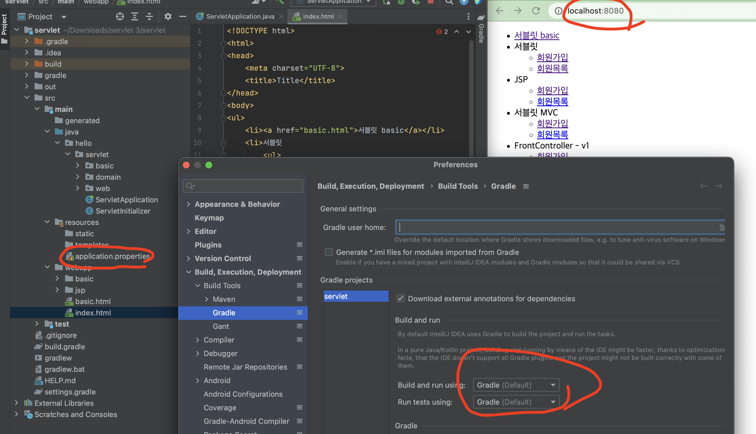Image resolution: width=756 pixels, height=434 pixels.
Task: Select Gant under Build Tools
Action: click(221, 326)
